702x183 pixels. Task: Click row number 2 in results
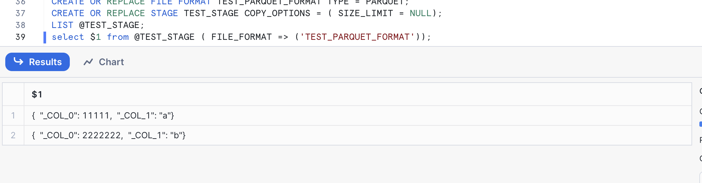pyautogui.click(x=13, y=135)
